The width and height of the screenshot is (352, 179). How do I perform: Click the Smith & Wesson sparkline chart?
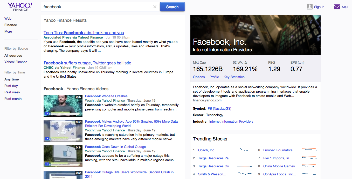click(244, 173)
